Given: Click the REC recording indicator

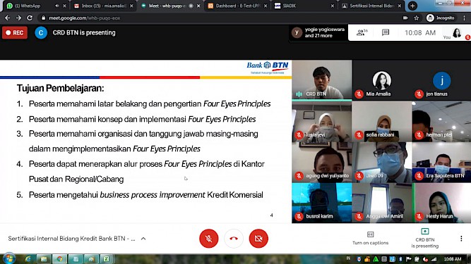Looking at the screenshot, I should [15, 32].
